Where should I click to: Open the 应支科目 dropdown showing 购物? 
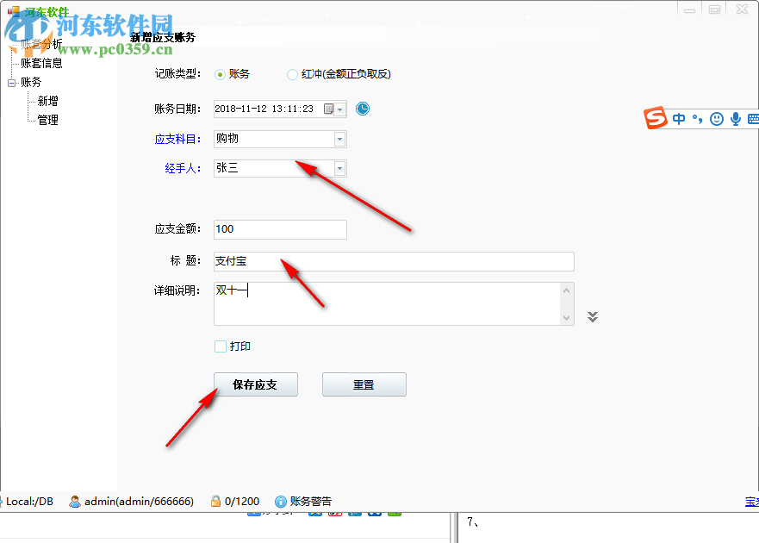click(x=339, y=139)
